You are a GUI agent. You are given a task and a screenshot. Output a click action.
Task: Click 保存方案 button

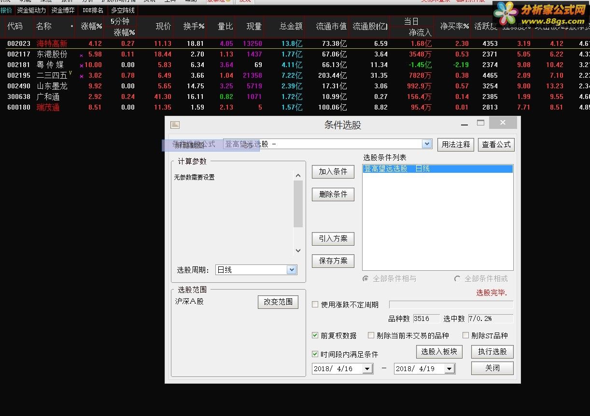(x=333, y=261)
